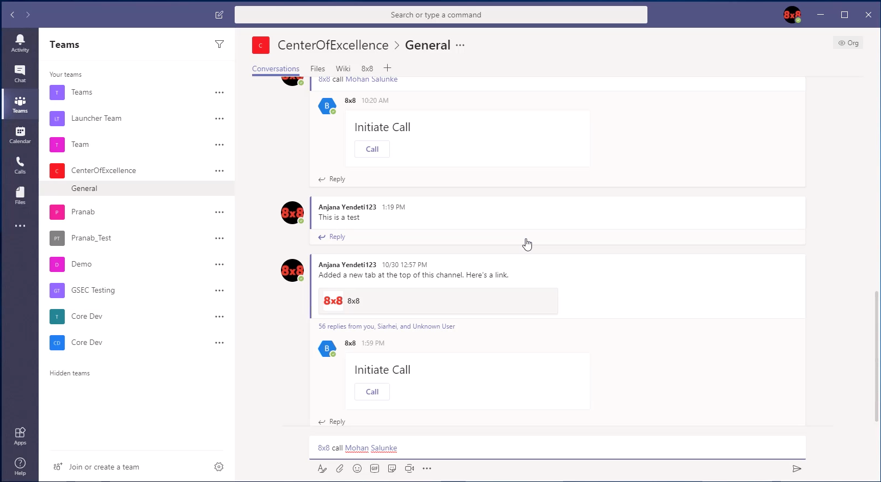Open the manage teams gear icon
This screenshot has width=881, height=482.
tap(219, 467)
